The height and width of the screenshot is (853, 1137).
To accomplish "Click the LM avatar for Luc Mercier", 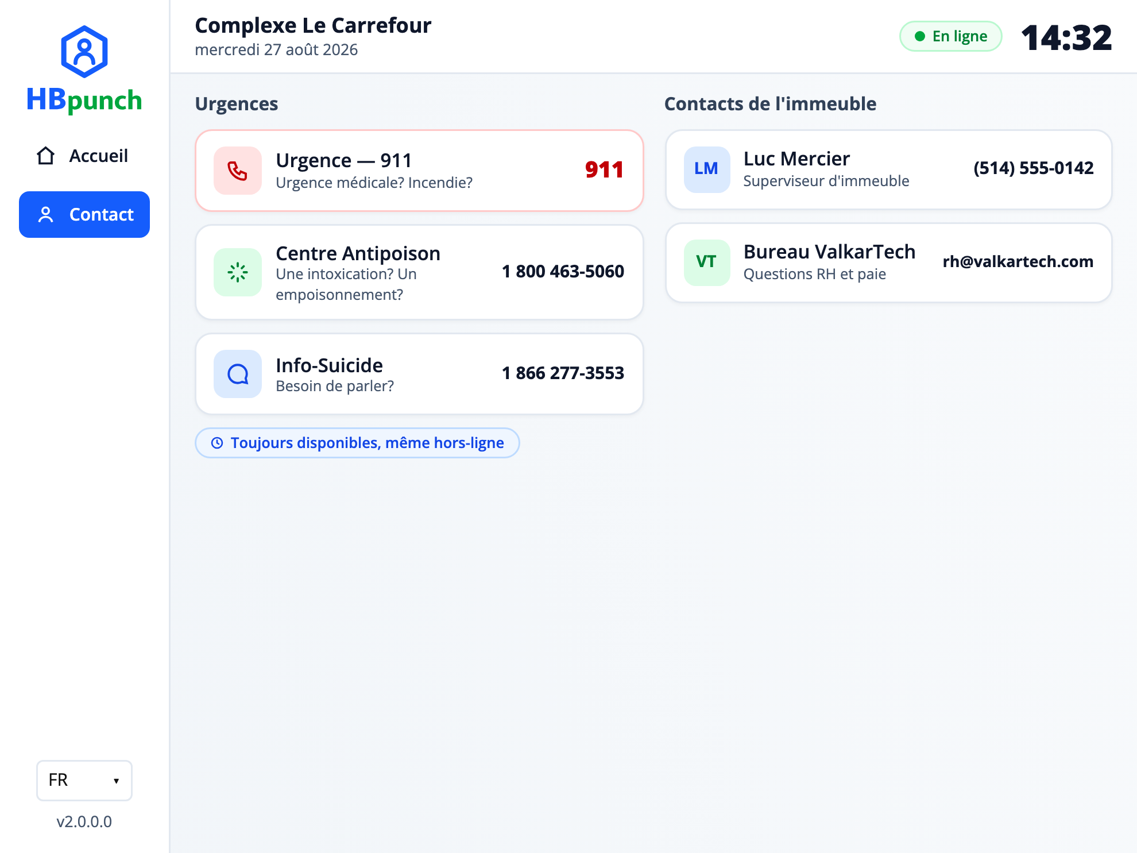I will 707,169.
